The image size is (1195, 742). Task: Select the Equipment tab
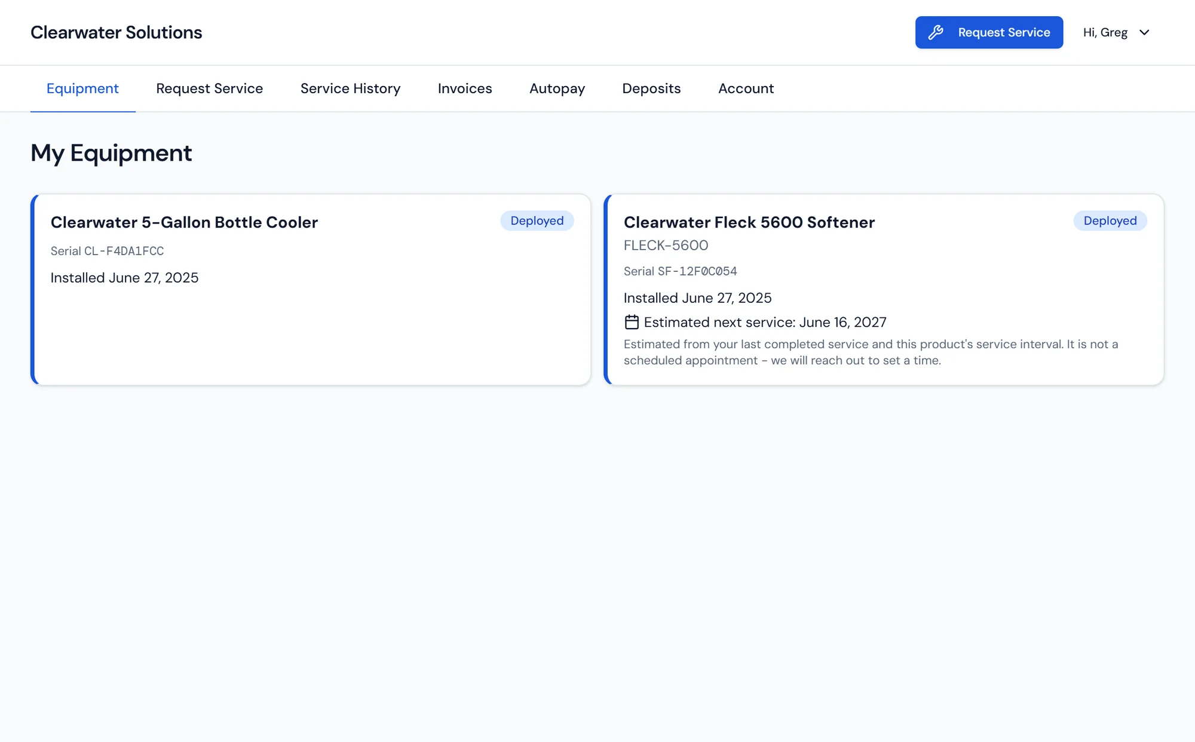point(82,88)
